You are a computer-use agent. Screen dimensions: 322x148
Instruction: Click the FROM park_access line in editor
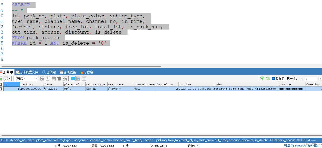[x=36, y=38]
